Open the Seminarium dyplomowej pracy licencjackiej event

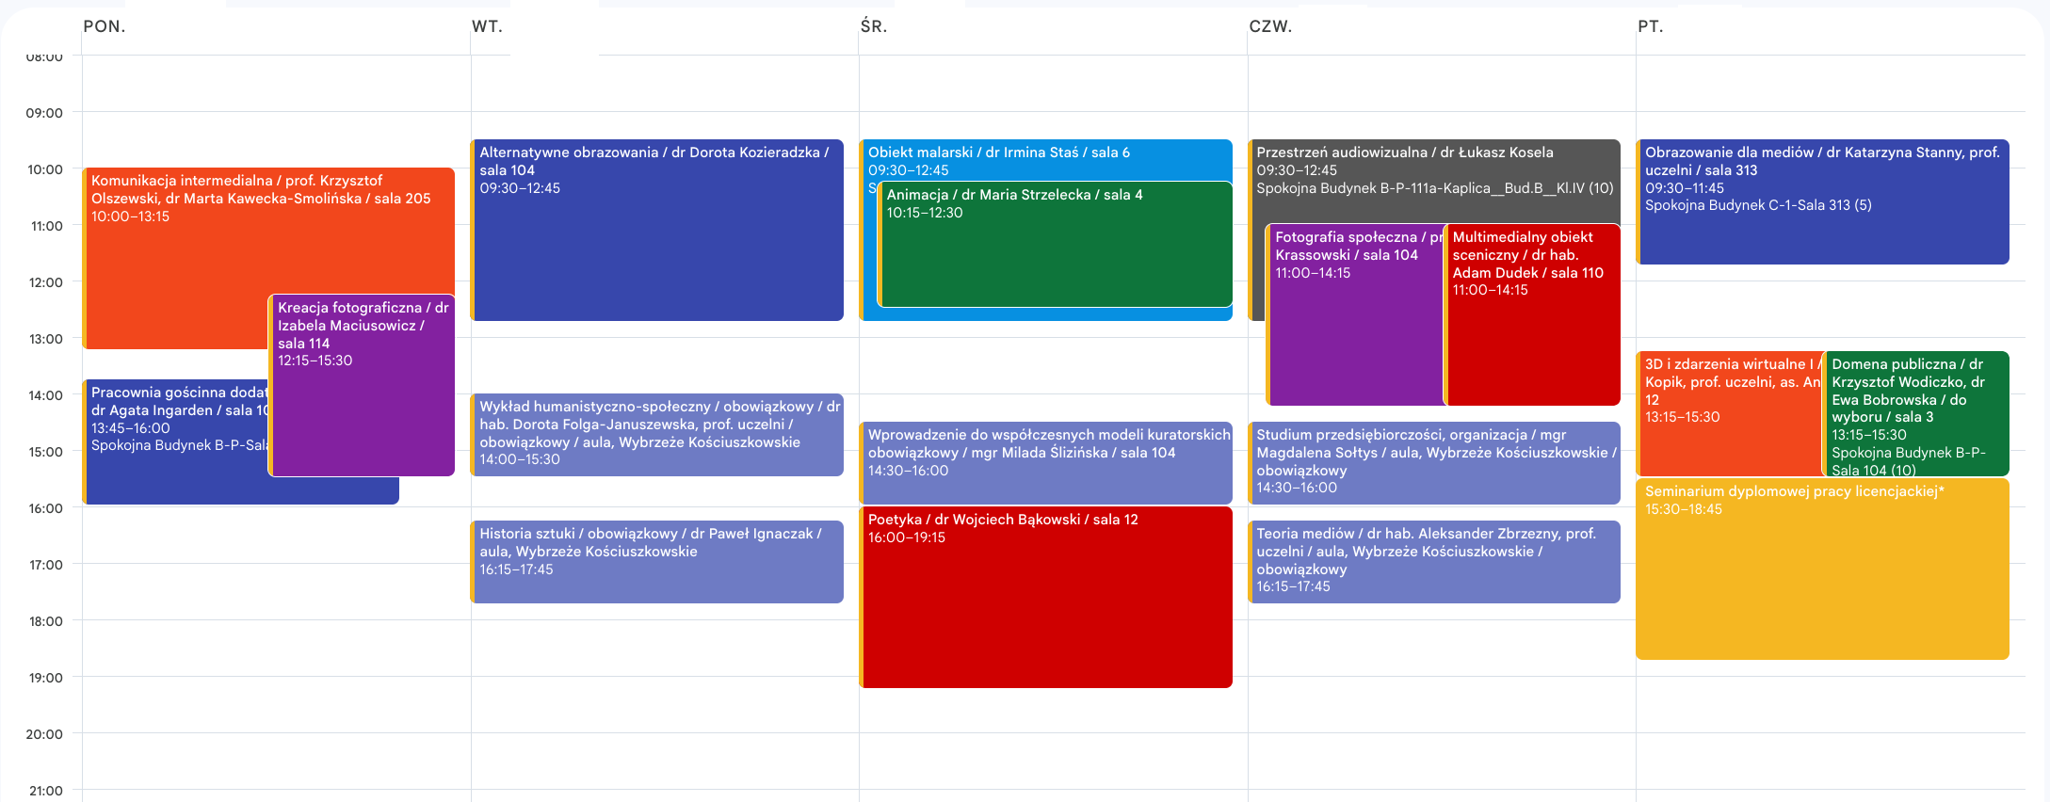1823,569
